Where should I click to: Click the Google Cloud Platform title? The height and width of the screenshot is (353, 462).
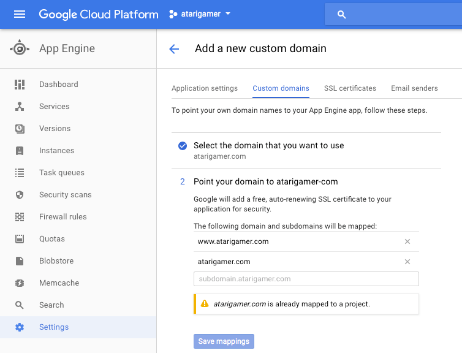point(99,15)
